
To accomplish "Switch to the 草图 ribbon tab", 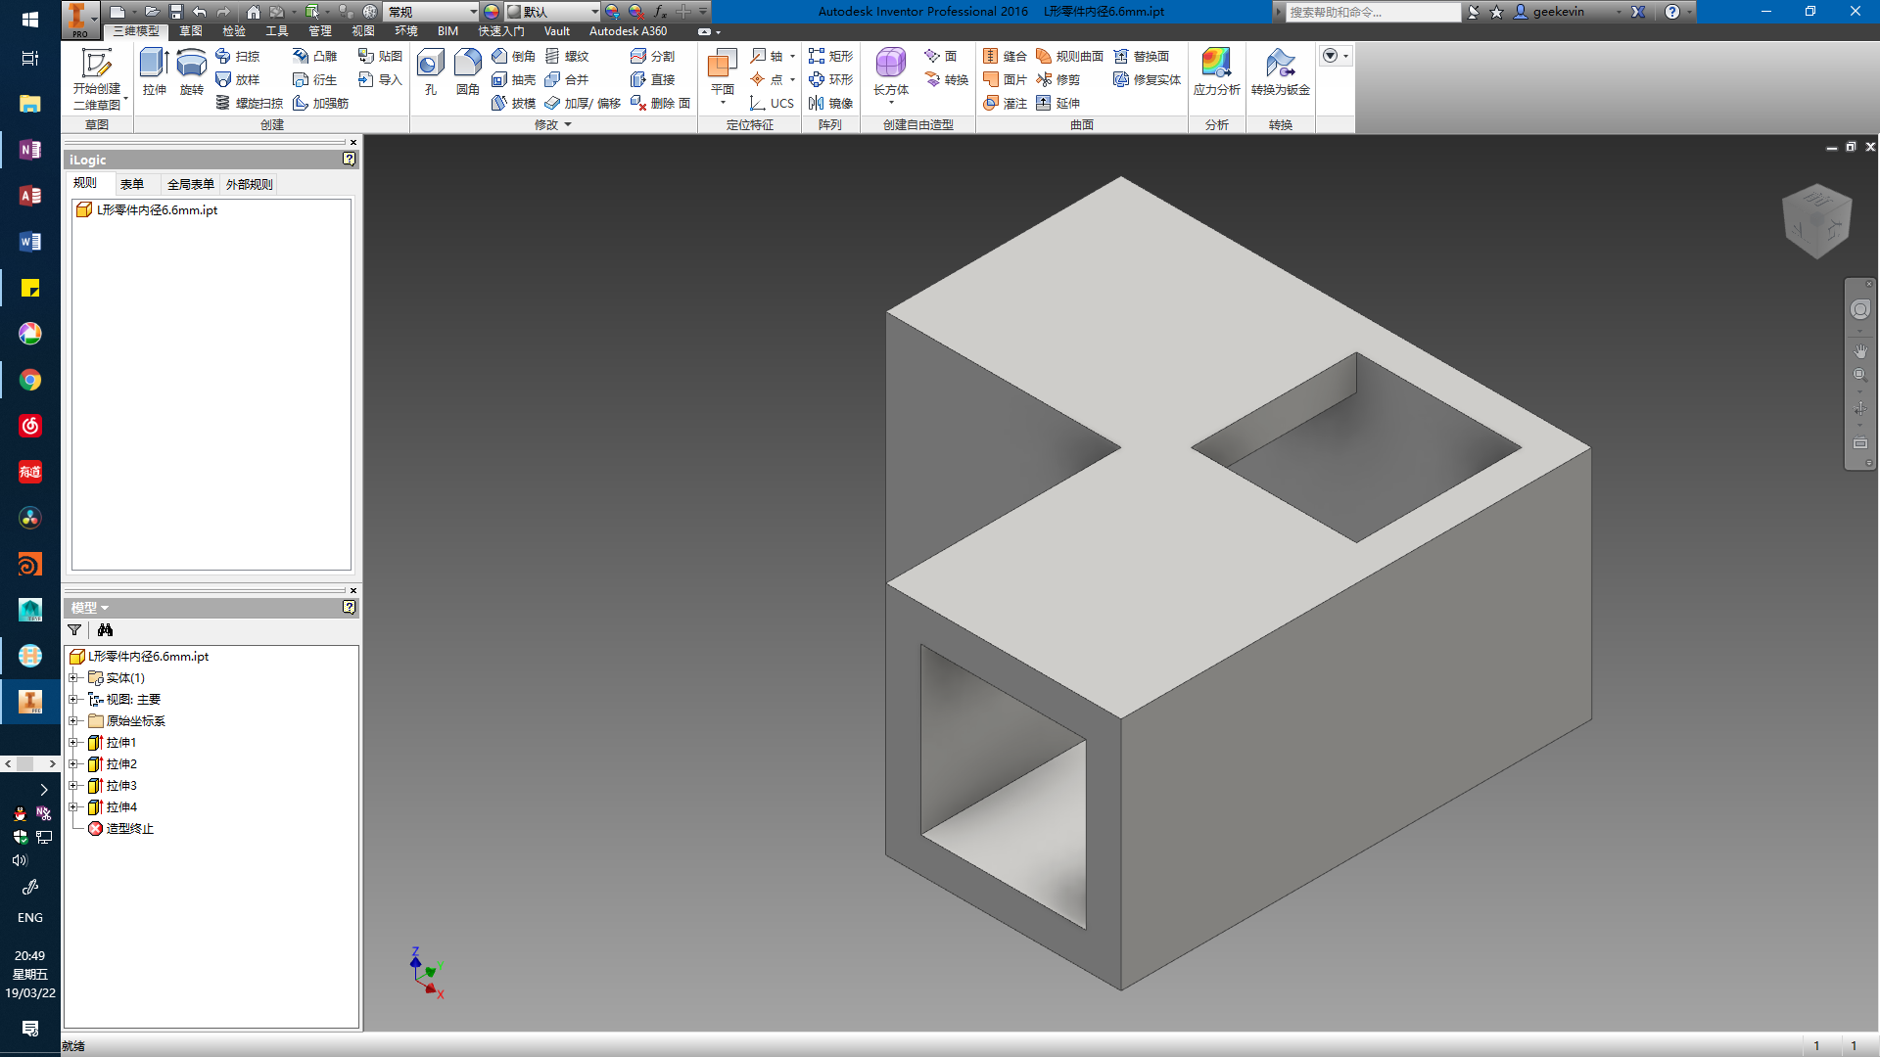I will [191, 31].
